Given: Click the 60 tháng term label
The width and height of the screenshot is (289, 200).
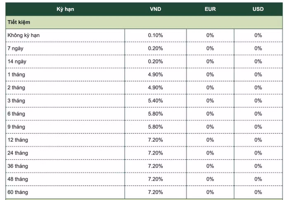Looking at the screenshot, I should coord(18,192).
